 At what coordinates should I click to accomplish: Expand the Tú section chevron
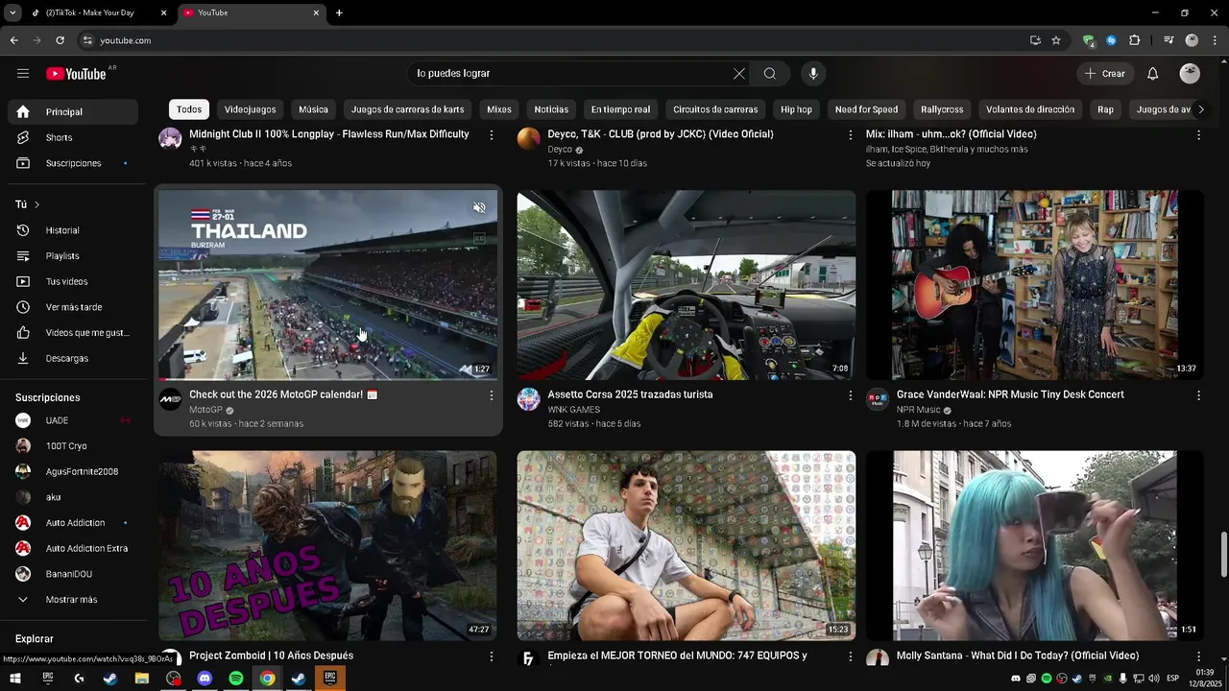[36, 204]
